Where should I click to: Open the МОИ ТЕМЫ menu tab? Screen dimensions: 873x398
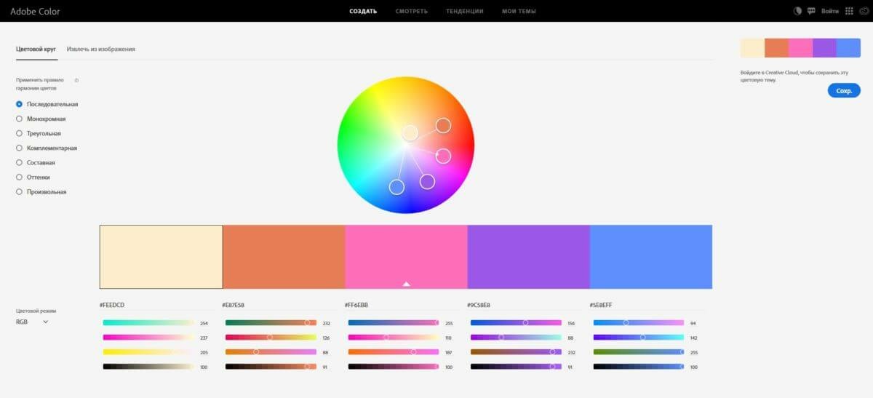pos(519,12)
